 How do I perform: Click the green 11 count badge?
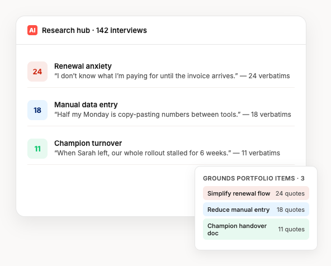[37, 149]
